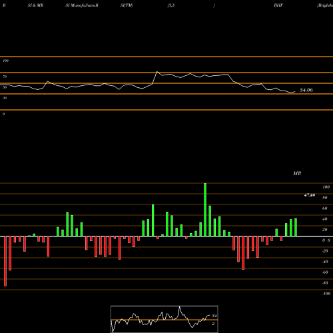Click the RSI axis label '70'

pos(5,77)
